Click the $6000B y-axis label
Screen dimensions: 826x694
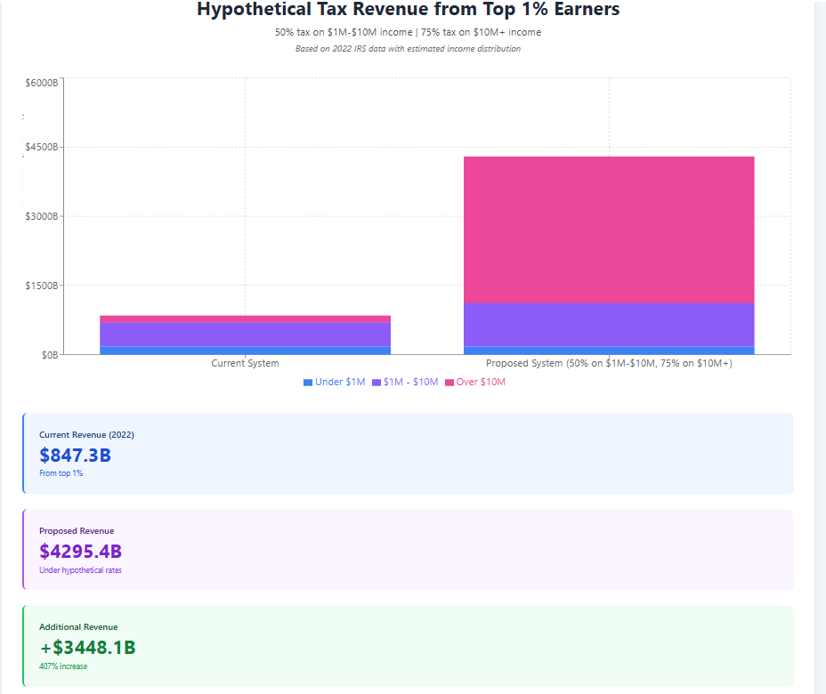point(41,83)
